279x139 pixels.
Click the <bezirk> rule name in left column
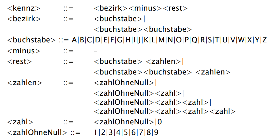pyautogui.click(x=24, y=18)
